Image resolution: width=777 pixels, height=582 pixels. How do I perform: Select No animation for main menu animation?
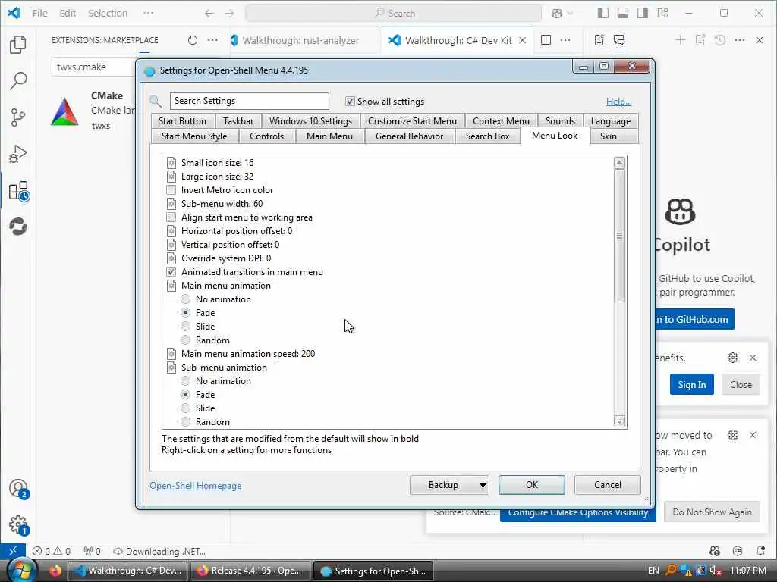[185, 299]
